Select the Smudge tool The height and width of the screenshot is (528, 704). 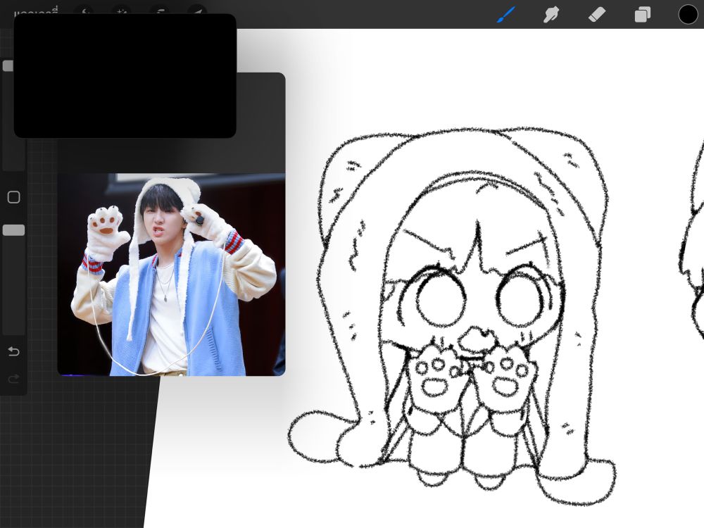tap(551, 14)
